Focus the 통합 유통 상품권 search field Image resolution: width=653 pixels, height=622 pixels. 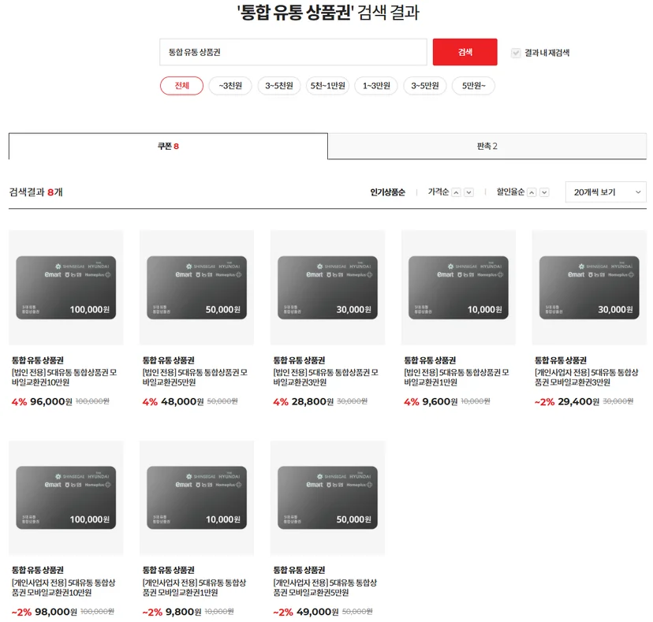coord(293,52)
